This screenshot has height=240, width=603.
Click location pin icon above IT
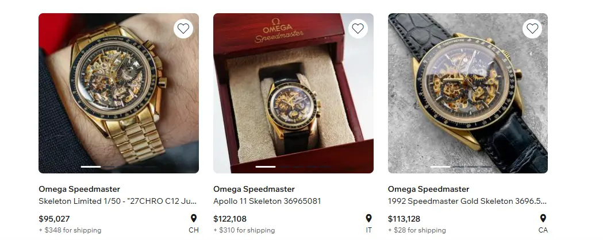point(368,219)
